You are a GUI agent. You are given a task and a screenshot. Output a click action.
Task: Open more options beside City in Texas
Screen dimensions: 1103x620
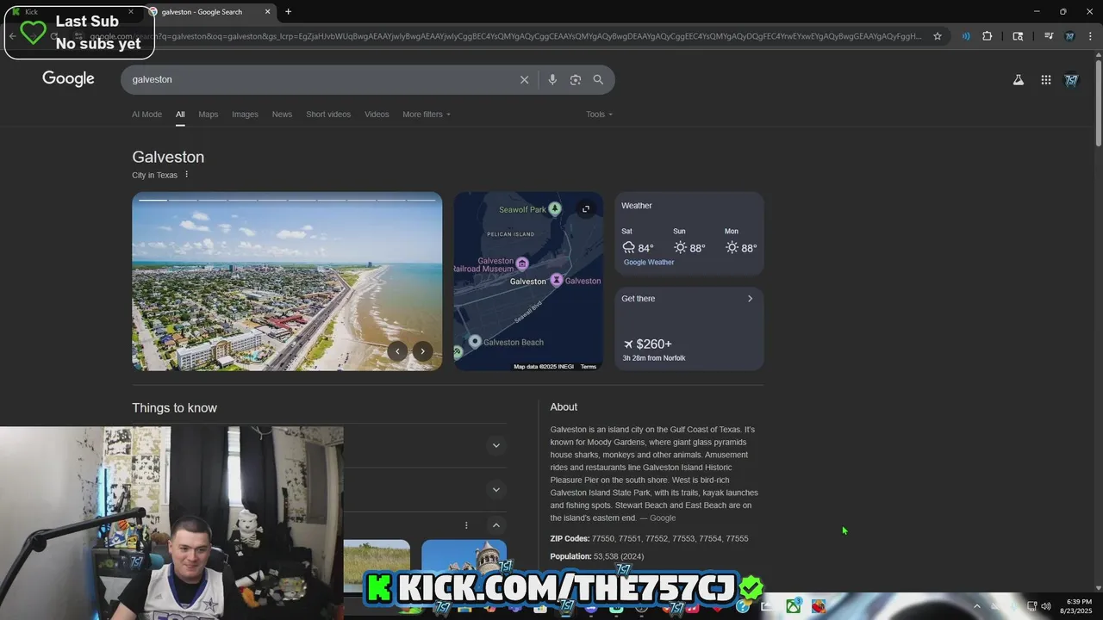point(186,175)
